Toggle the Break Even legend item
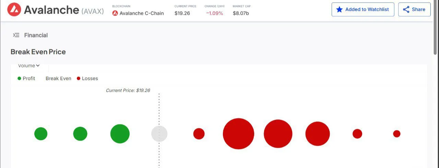439x168 pixels. tap(58, 78)
